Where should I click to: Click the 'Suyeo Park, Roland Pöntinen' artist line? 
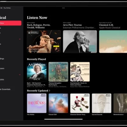pos(80,87)
